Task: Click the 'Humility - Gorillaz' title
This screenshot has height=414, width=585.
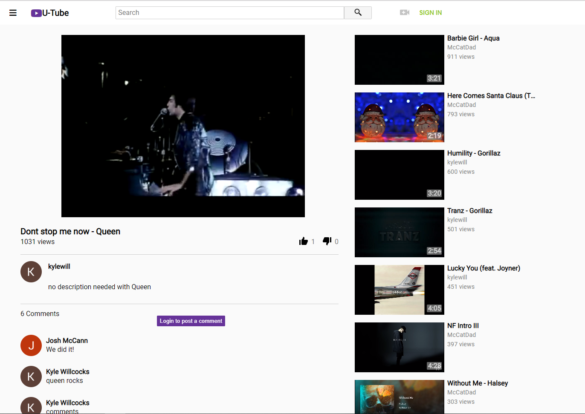Action: (x=474, y=153)
